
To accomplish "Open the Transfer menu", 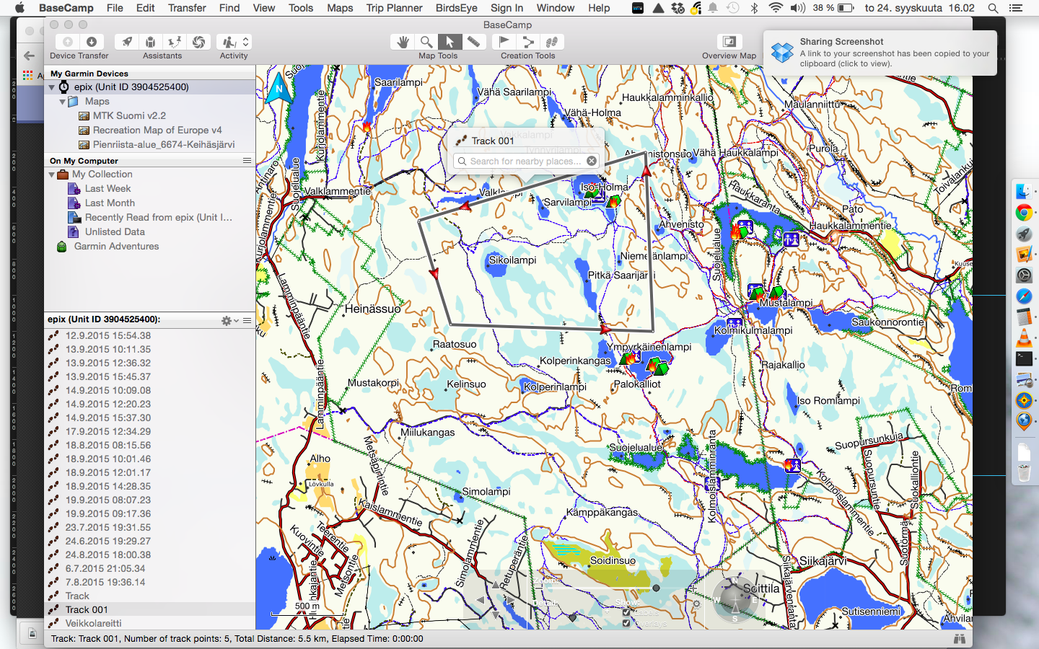I will pos(187,8).
